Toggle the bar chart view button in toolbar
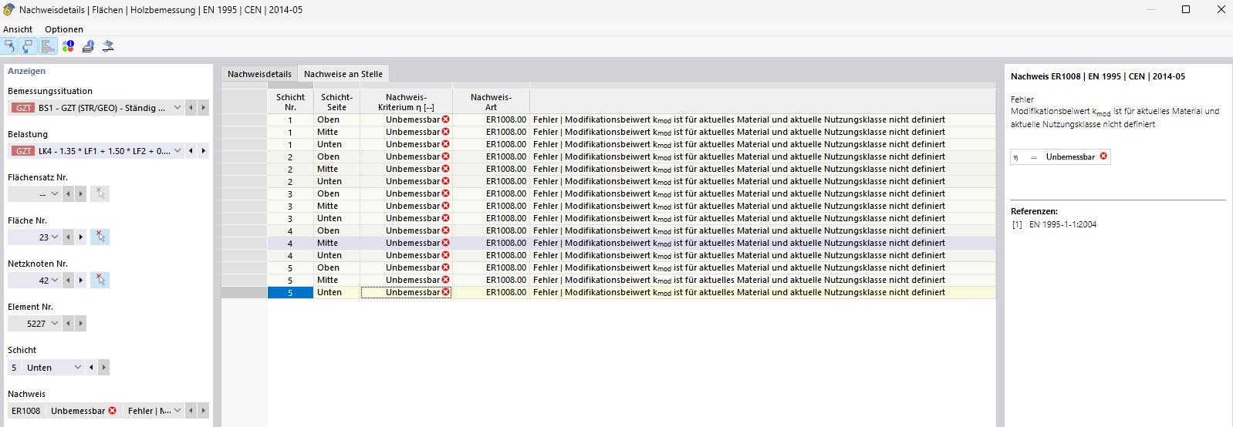This screenshot has height=427, width=1233. tap(48, 46)
